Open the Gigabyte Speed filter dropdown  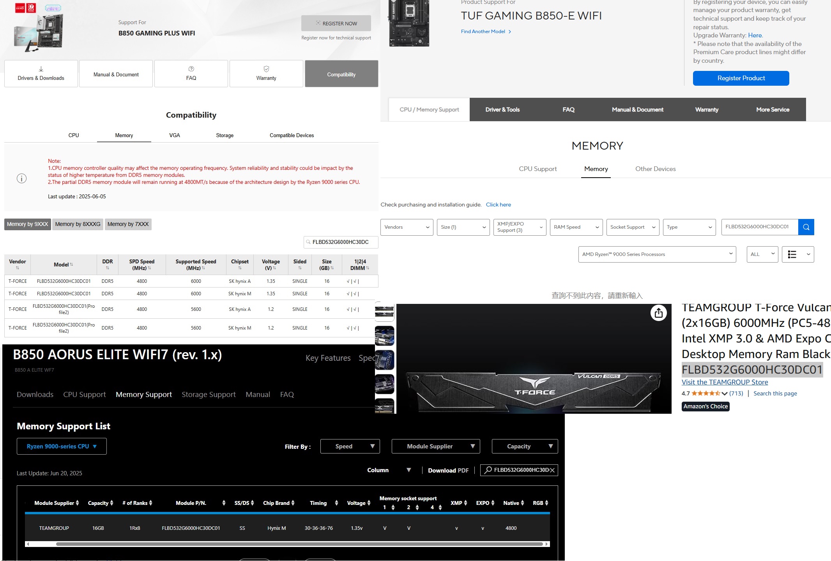350,446
